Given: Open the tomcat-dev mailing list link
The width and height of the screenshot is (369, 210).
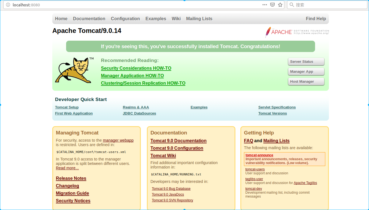Looking at the screenshot, I should coord(254,189).
